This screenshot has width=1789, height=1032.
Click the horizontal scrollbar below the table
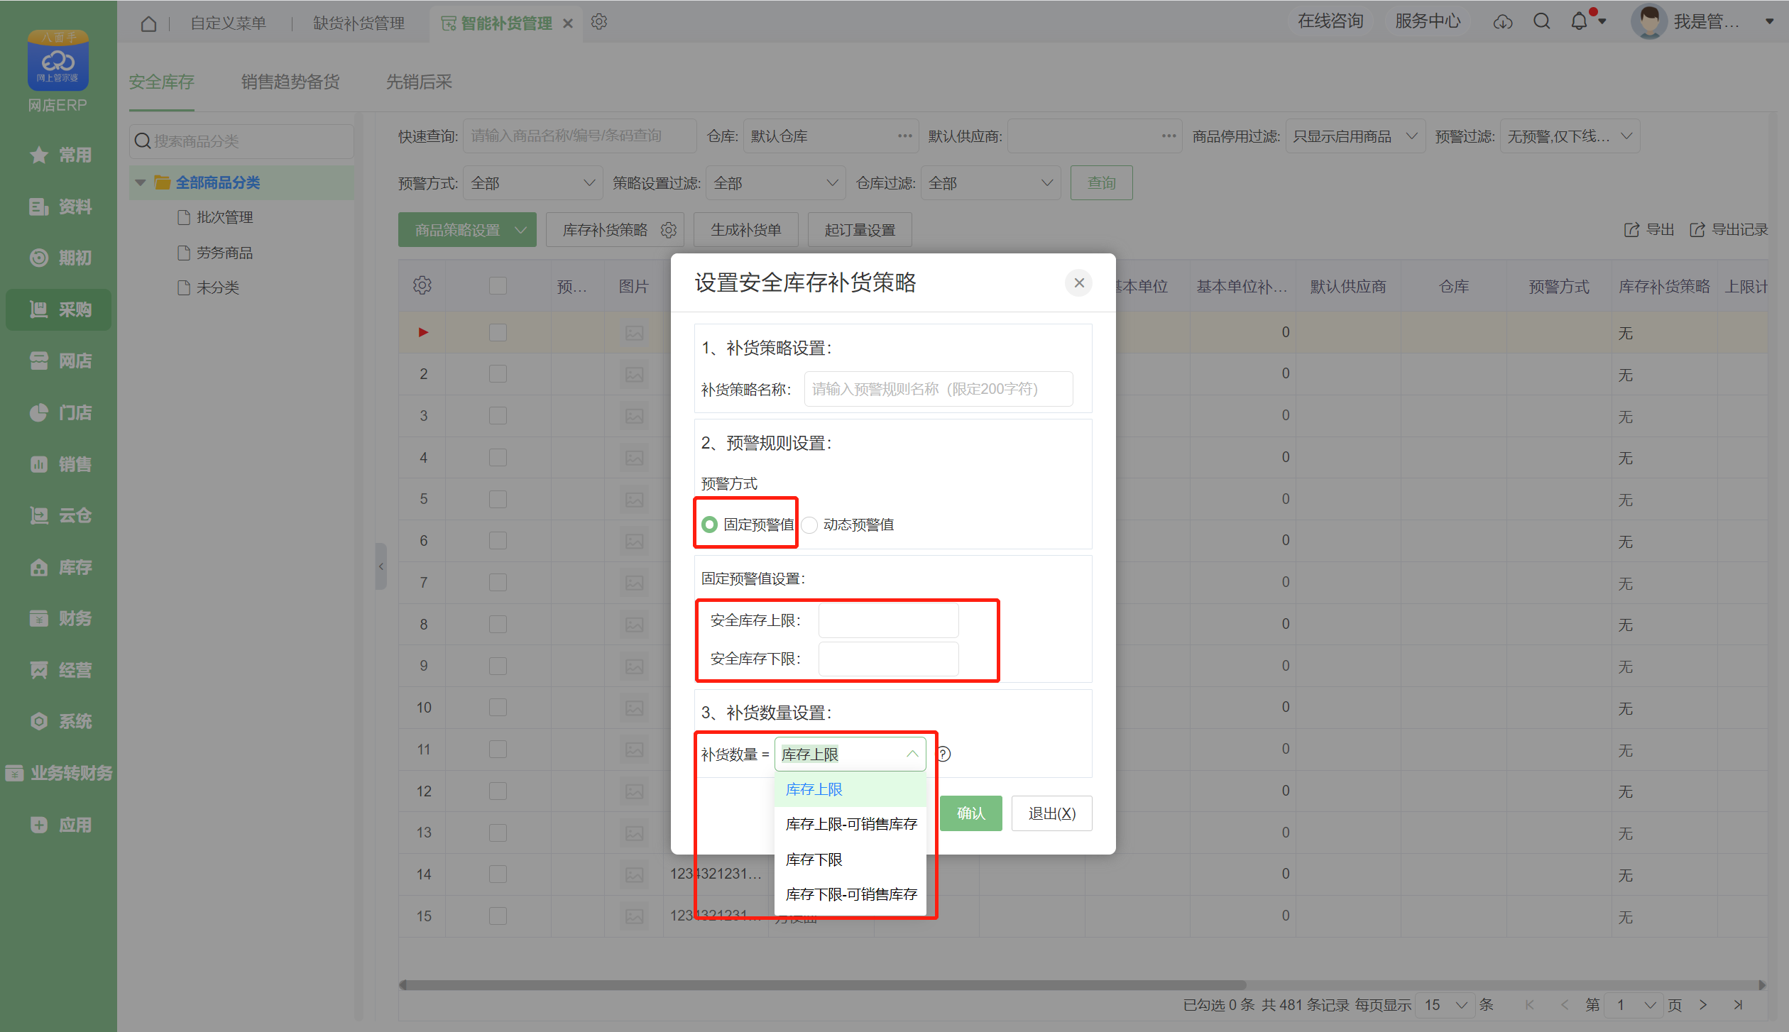pos(824,985)
